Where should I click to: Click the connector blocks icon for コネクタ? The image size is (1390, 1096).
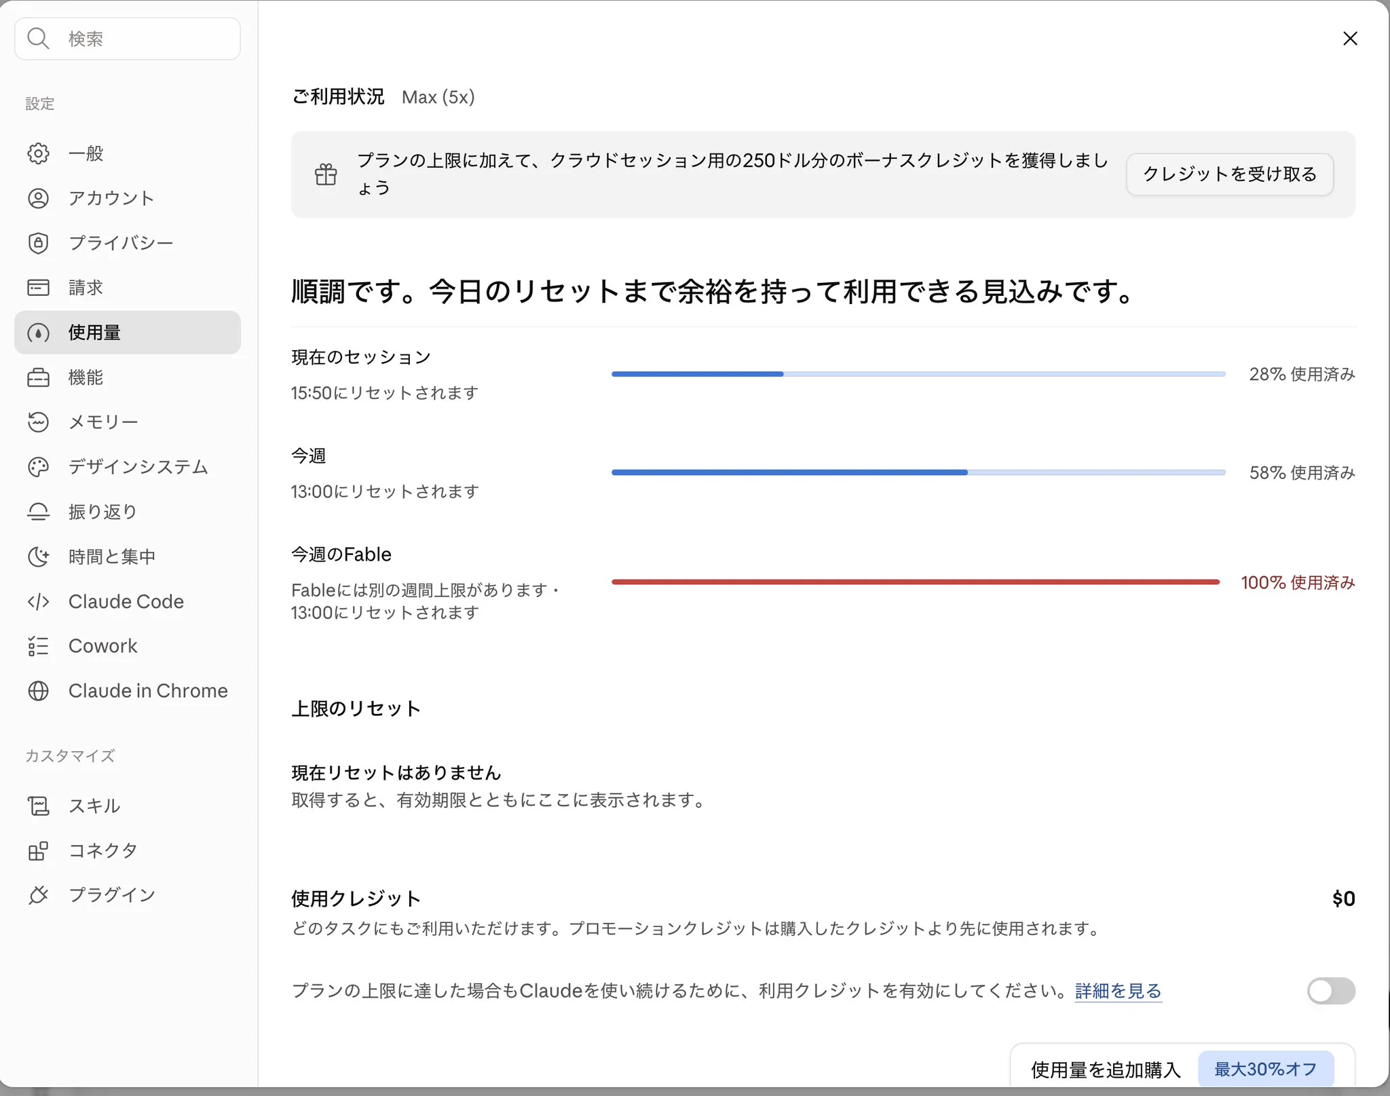pyautogui.click(x=38, y=850)
